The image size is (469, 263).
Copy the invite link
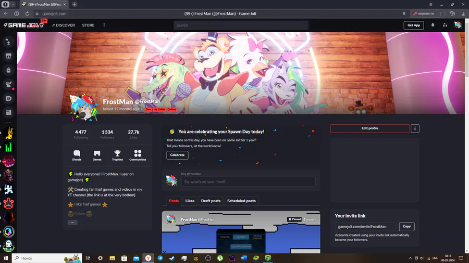[x=407, y=227]
